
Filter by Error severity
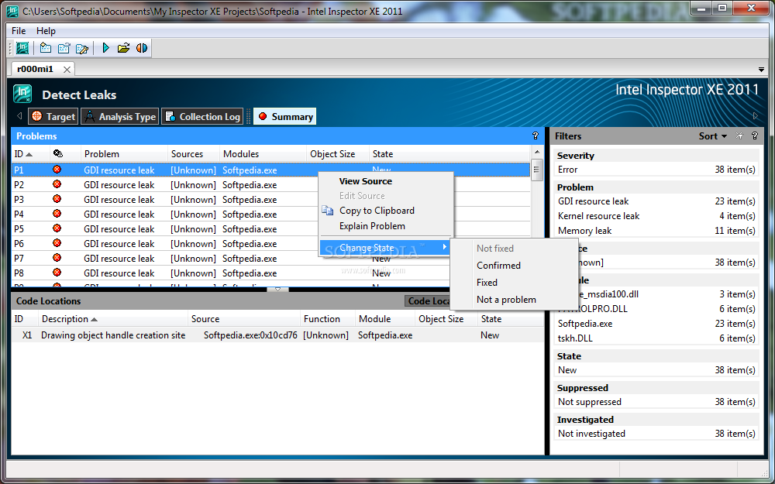tap(656, 170)
